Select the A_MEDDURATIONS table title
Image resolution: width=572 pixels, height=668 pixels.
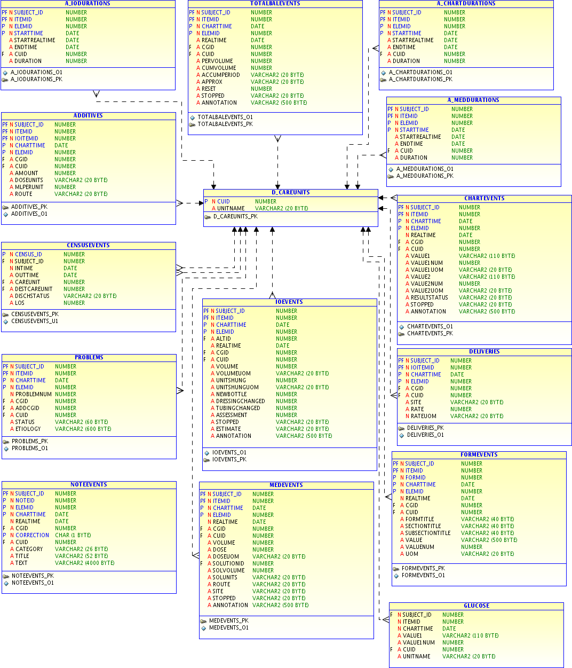474,100
